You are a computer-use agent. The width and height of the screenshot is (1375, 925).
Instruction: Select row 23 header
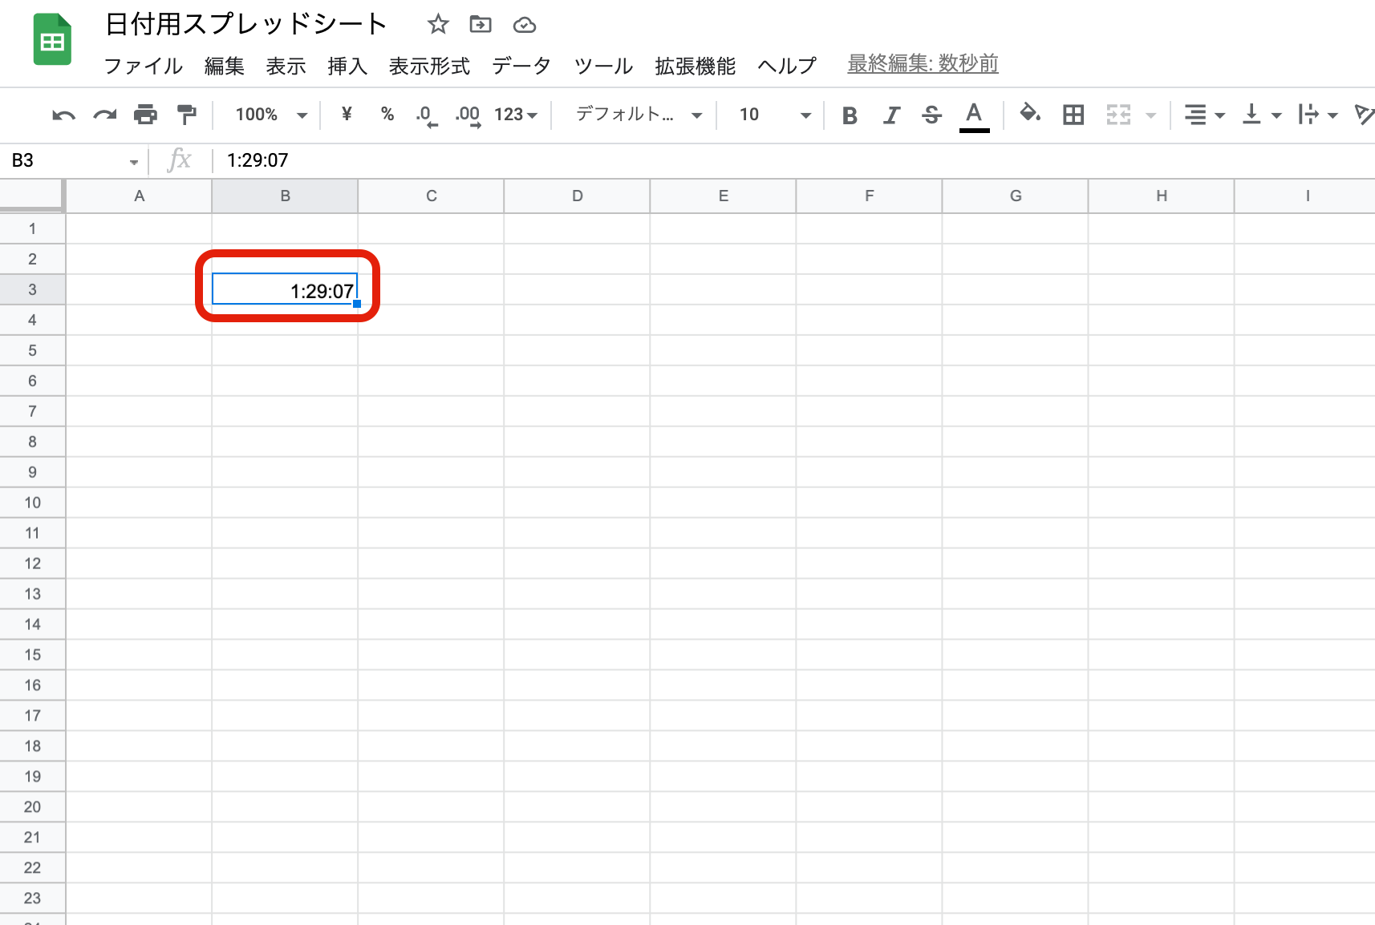tap(32, 899)
